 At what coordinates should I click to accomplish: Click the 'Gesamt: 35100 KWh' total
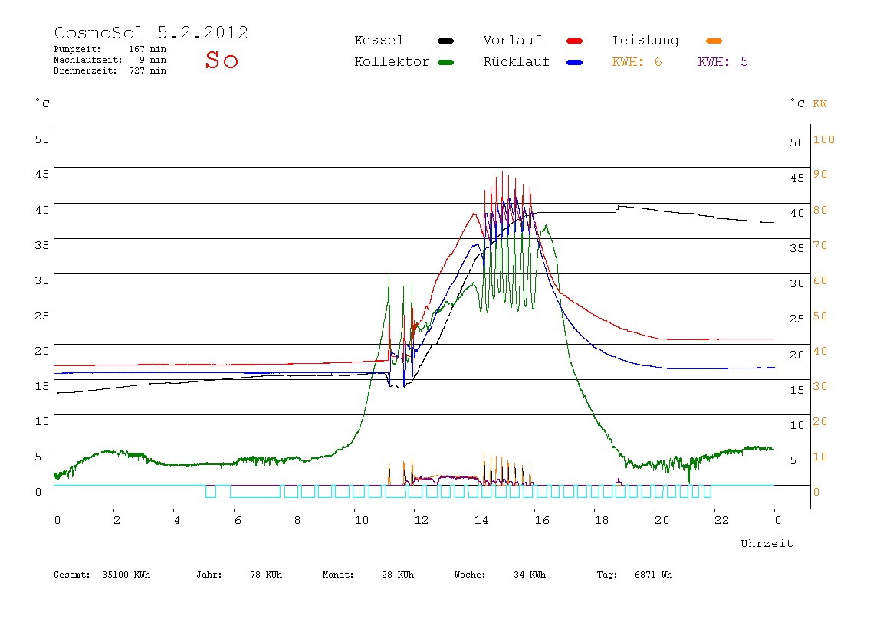102,575
